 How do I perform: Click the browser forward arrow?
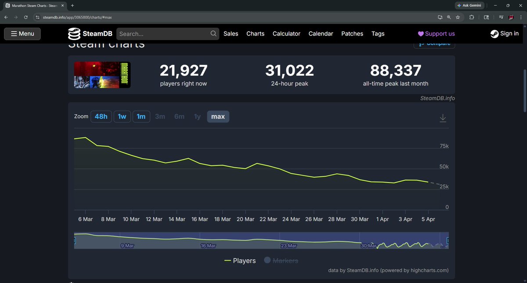coord(16,17)
